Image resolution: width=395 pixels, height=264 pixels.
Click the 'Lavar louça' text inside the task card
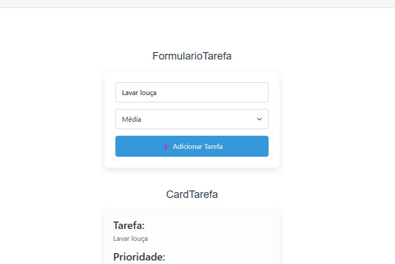click(130, 239)
